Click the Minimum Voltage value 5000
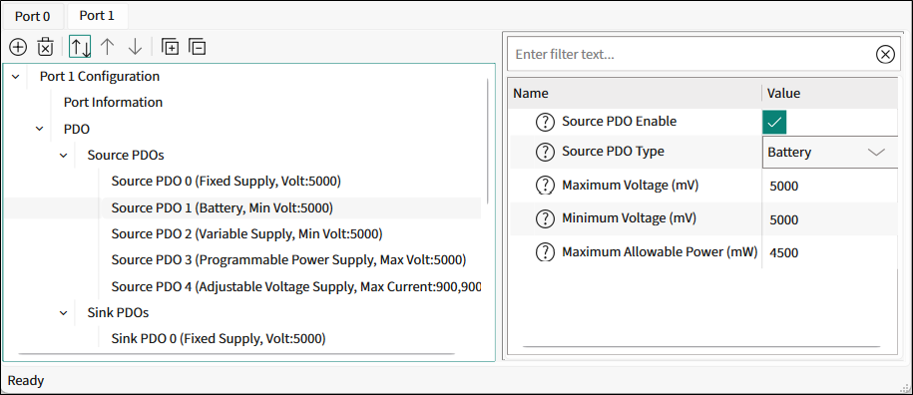 [x=783, y=219]
